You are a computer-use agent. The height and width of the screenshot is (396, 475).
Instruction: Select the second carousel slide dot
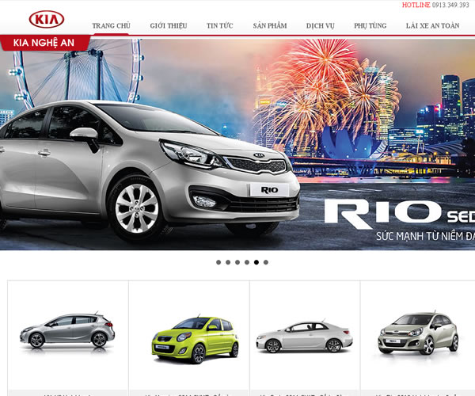click(227, 261)
